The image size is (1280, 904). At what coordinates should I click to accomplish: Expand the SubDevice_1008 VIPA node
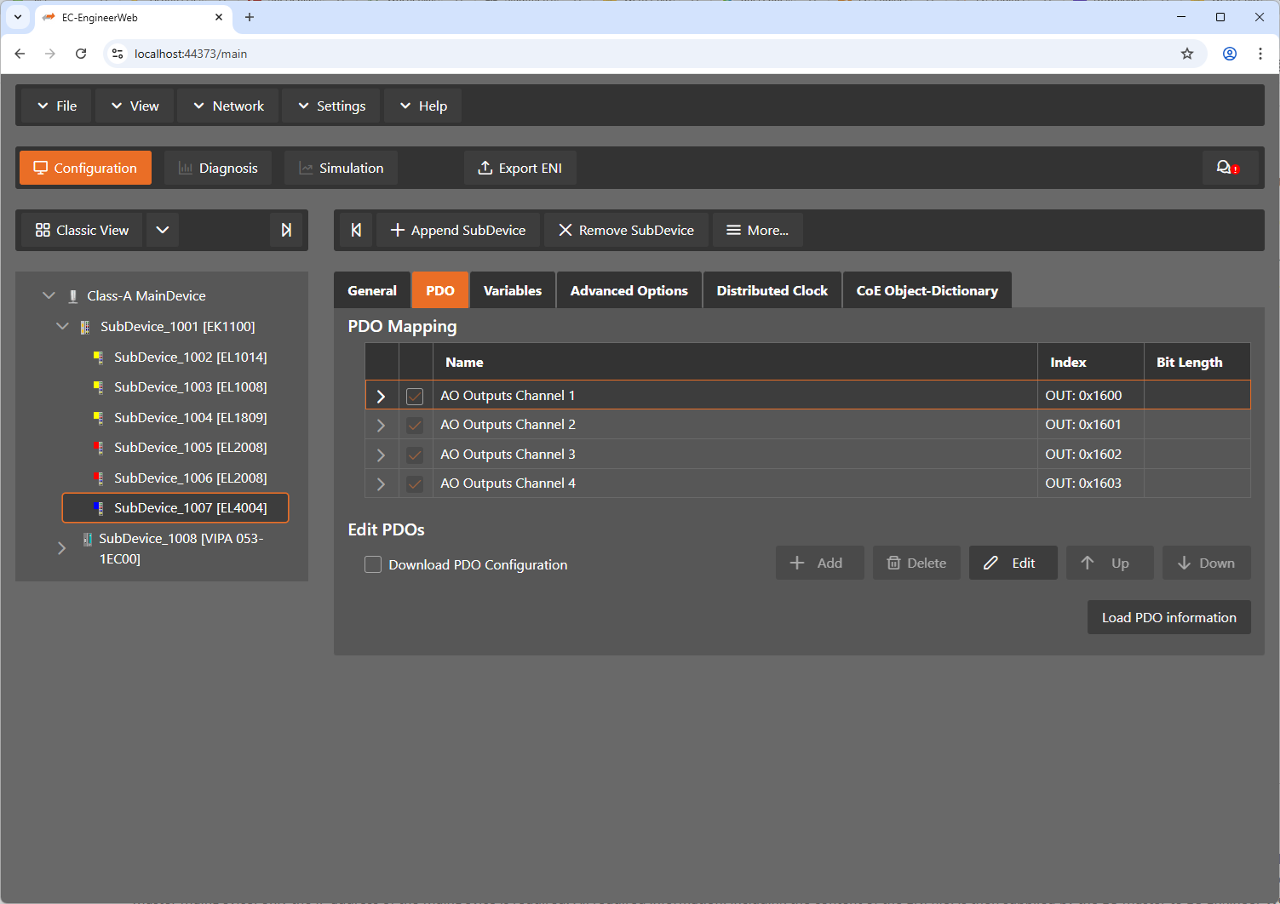(x=62, y=548)
